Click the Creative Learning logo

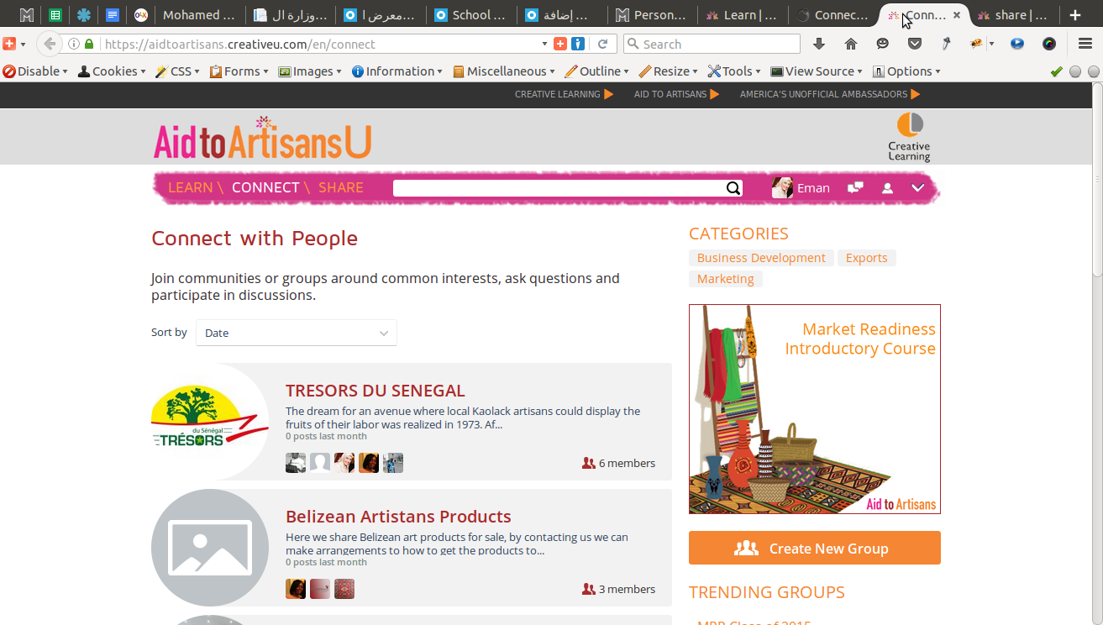click(909, 137)
